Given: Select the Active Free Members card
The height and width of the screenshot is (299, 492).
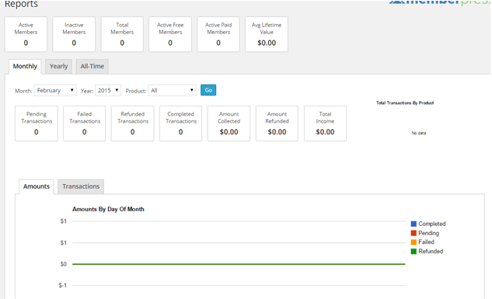Looking at the screenshot, I should (170, 34).
